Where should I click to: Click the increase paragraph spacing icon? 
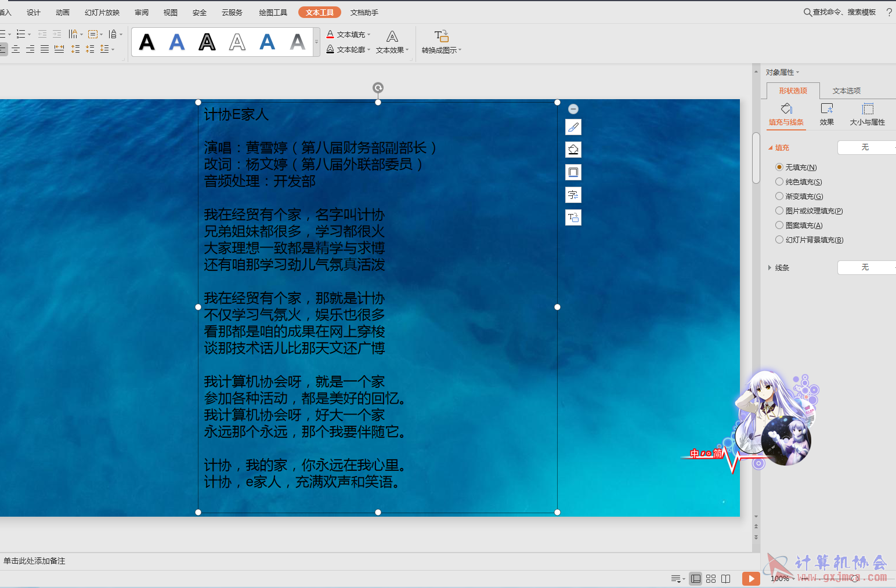click(x=75, y=49)
